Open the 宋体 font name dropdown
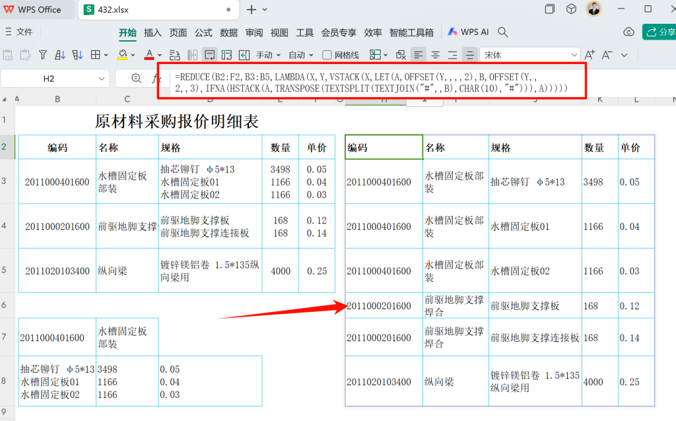 pyautogui.click(x=574, y=55)
